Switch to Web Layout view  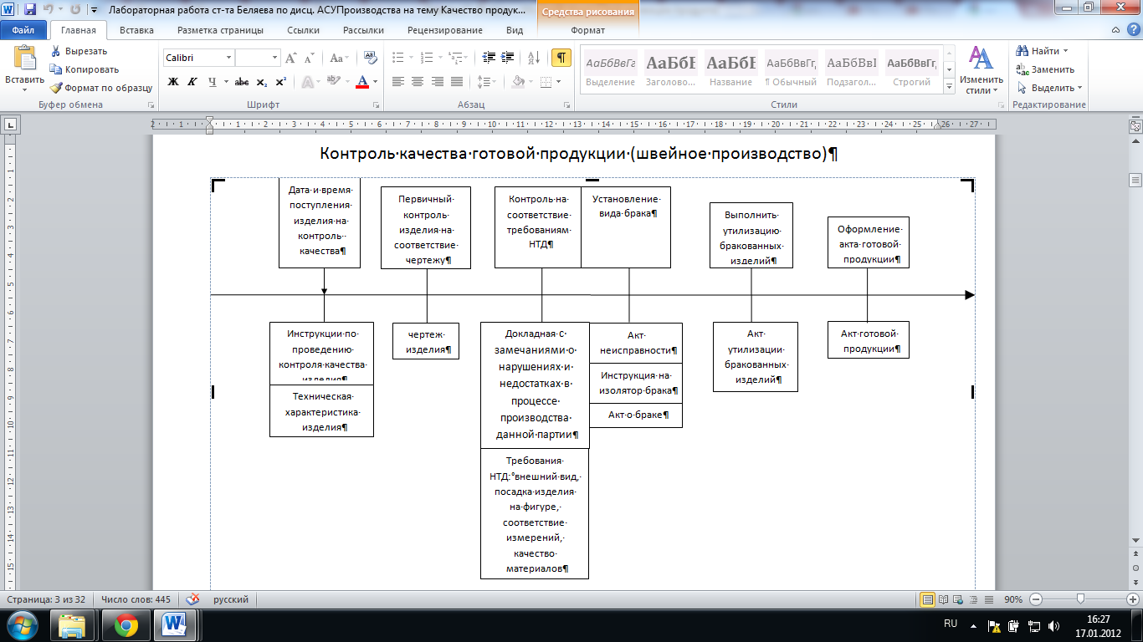click(x=958, y=599)
